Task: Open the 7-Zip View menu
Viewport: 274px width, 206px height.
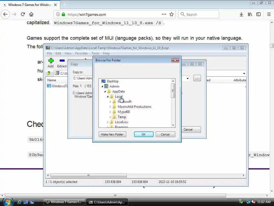Action: point(68,53)
